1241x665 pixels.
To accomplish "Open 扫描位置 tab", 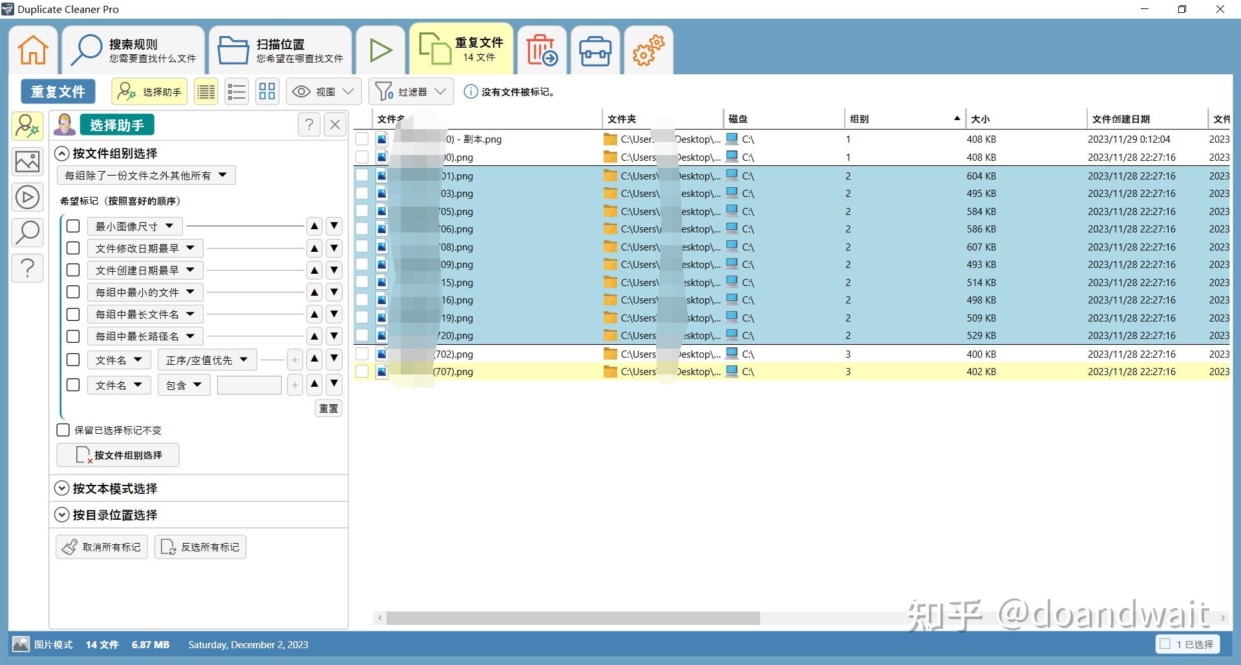I will [x=281, y=50].
